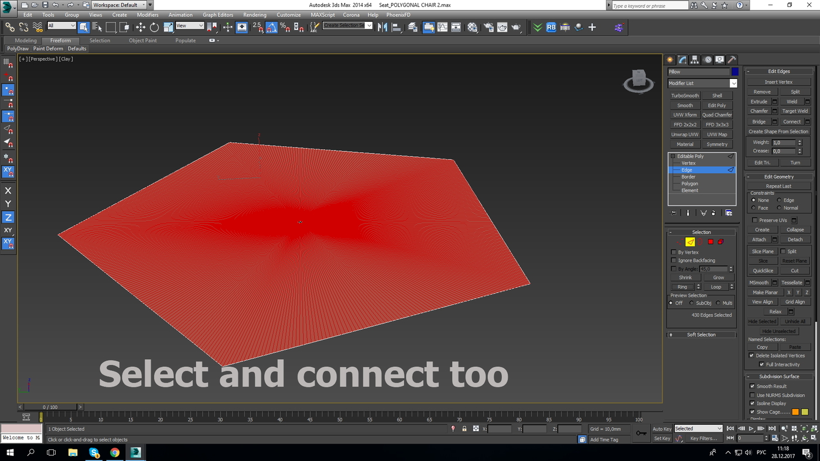Open the selection filter All dropdown
820x461 pixels.
(61, 26)
